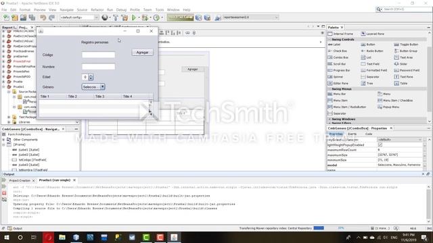433x243 pixels.
Task: Select the Menu Bar palette component
Action: click(337, 94)
